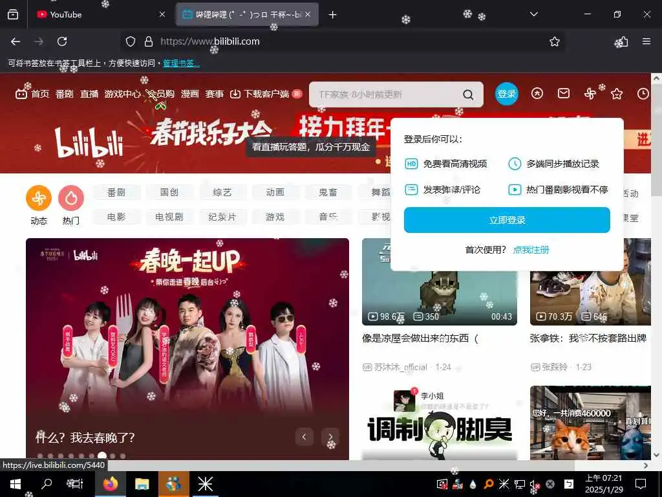Open File Explorer from taskbar
The height and width of the screenshot is (497, 662).
(142, 483)
